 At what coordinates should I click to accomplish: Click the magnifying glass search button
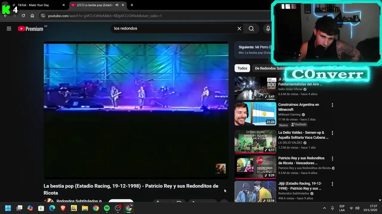coord(251,29)
